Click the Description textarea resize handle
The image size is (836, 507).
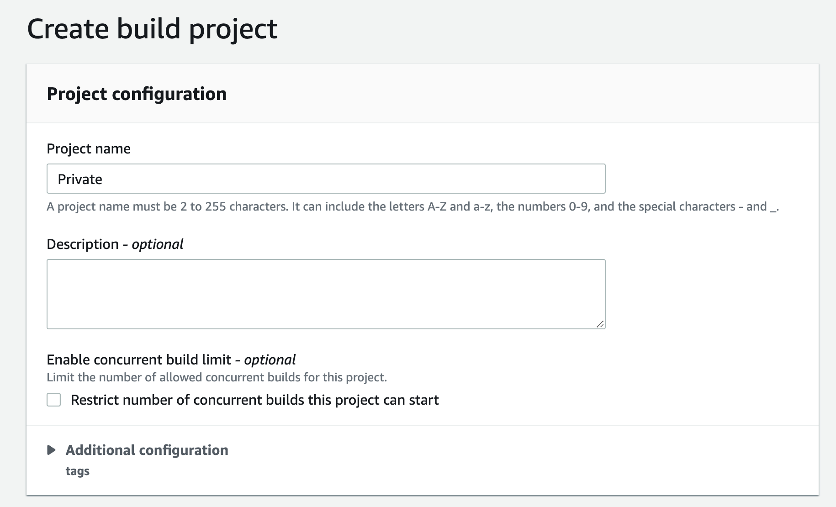click(601, 323)
